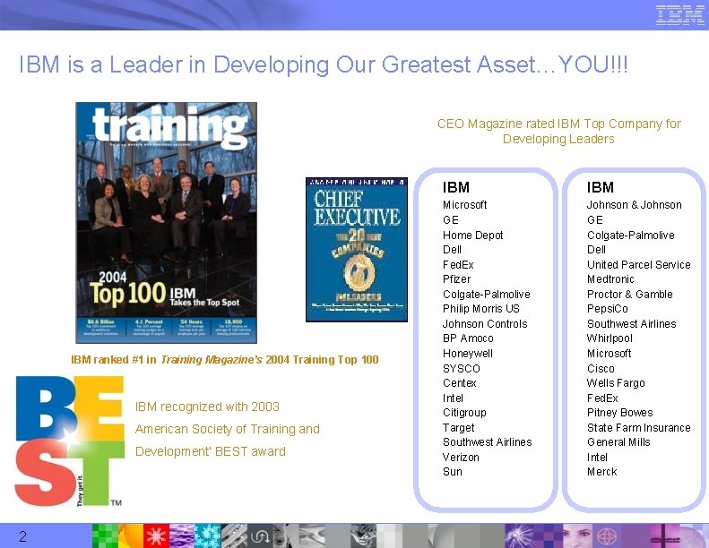Click the colorful BEST award logo

coord(70,441)
